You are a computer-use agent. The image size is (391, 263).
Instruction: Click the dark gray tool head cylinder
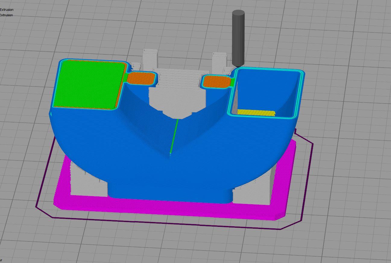(238, 38)
